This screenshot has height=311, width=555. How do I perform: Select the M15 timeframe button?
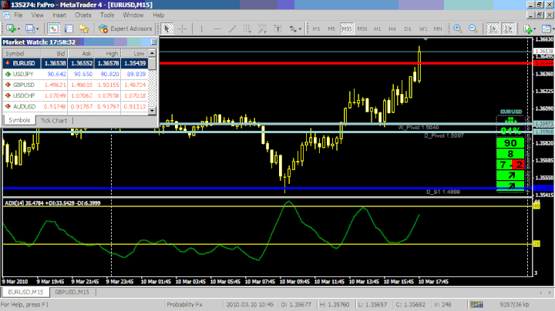(347, 28)
